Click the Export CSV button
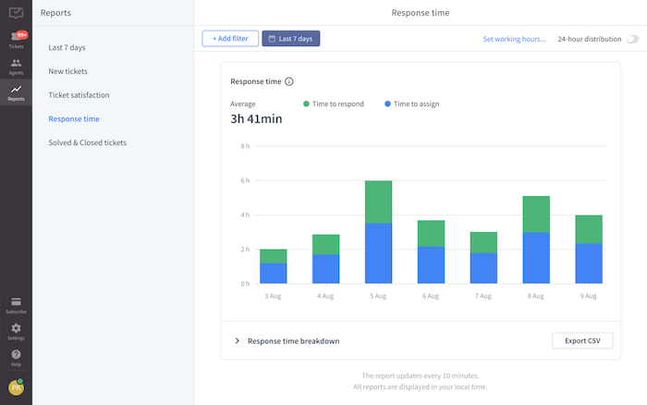This screenshot has width=647, height=405. [x=582, y=340]
